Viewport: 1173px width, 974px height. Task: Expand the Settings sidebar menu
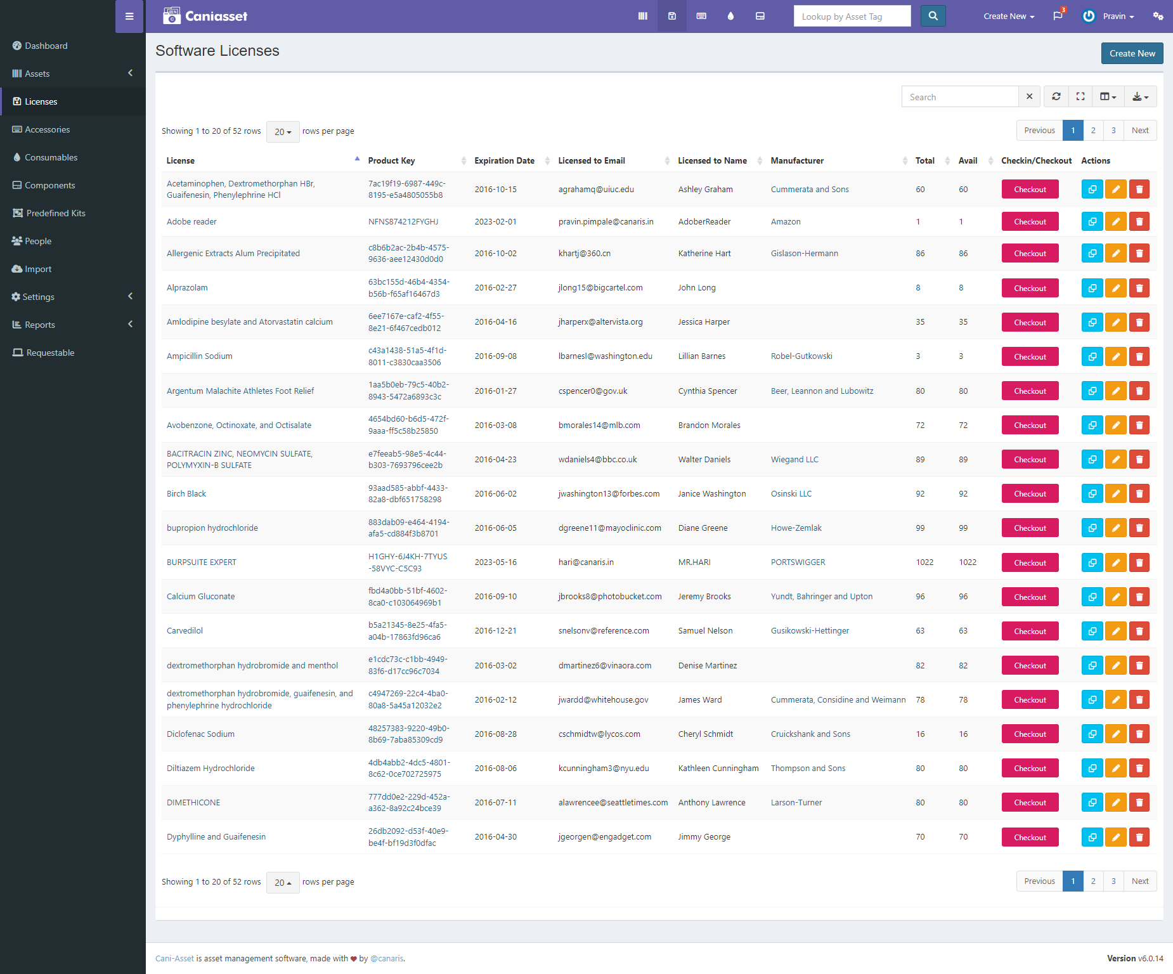coord(39,296)
